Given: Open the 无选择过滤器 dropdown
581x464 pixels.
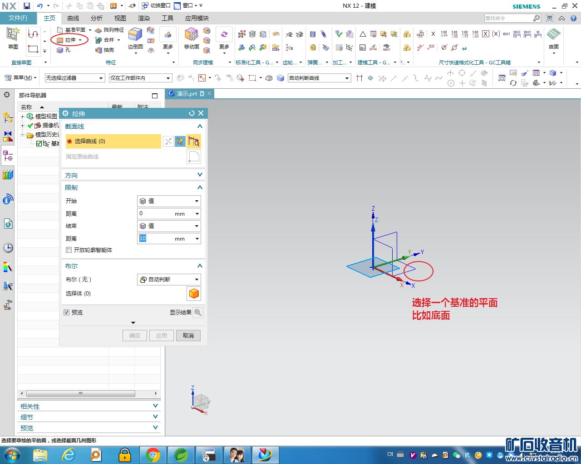Looking at the screenshot, I should [x=75, y=78].
